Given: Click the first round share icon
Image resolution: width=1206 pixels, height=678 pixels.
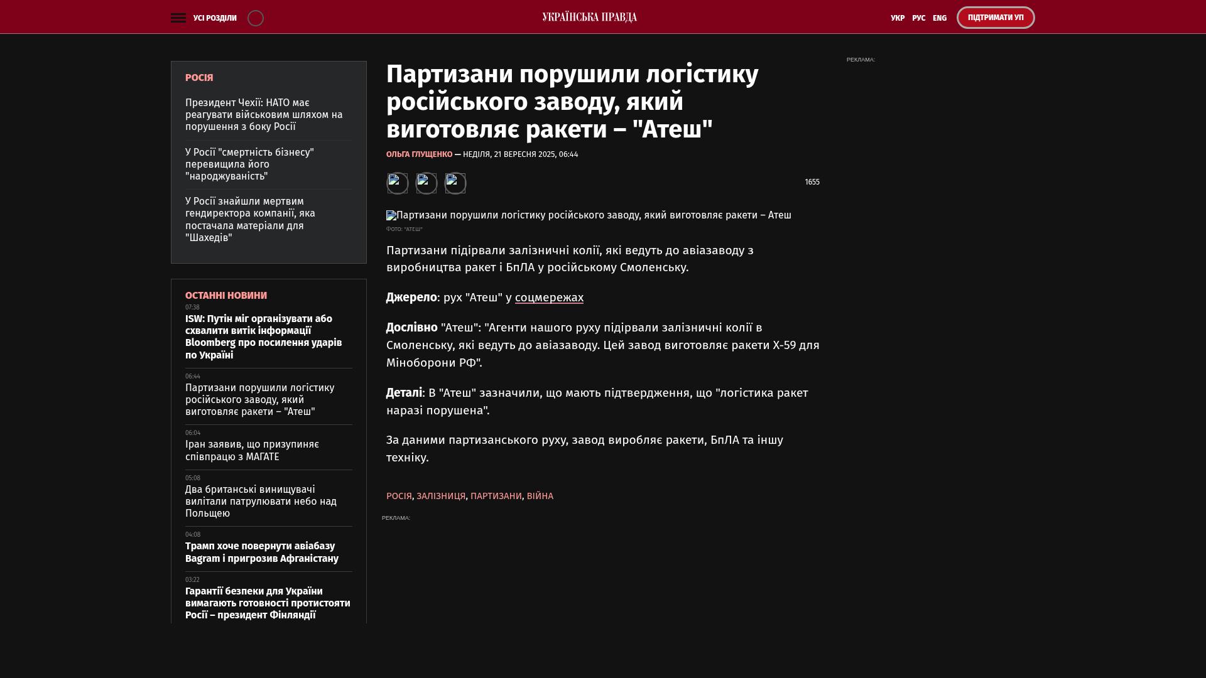Looking at the screenshot, I should tap(397, 183).
